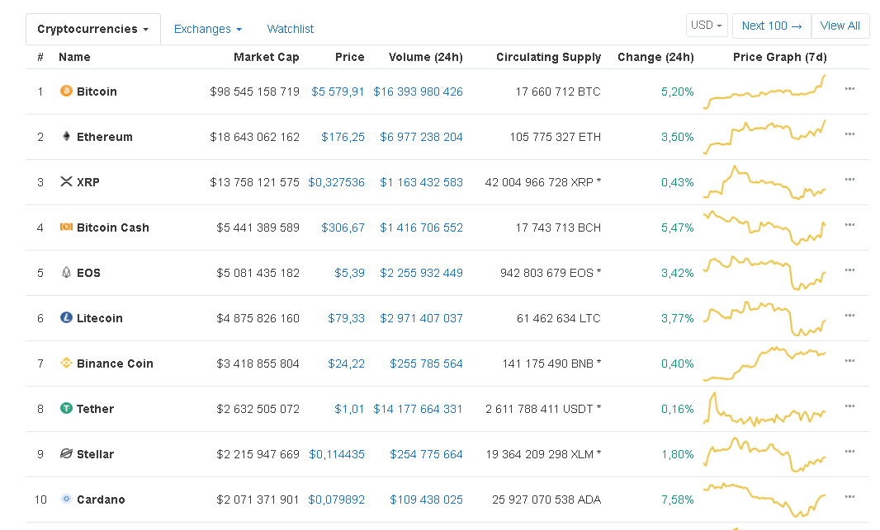Expand the Cryptocurrencies dropdown
880x530 pixels.
(93, 29)
